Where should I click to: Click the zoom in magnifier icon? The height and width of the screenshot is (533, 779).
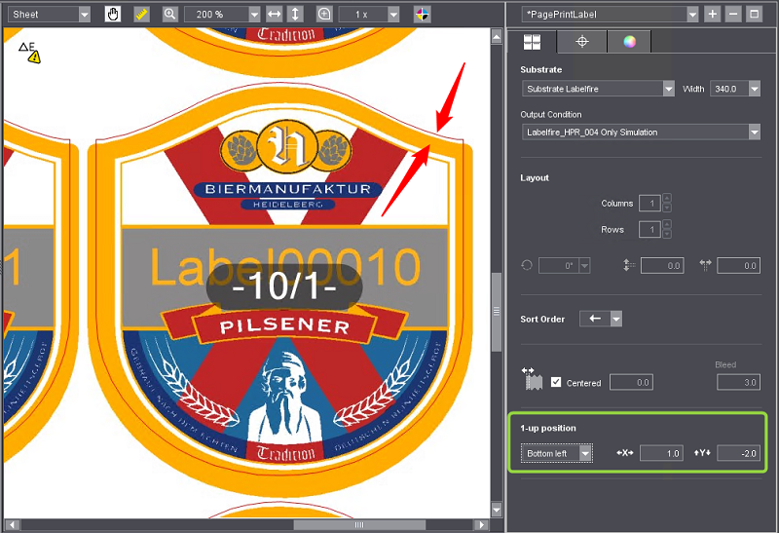click(x=169, y=15)
